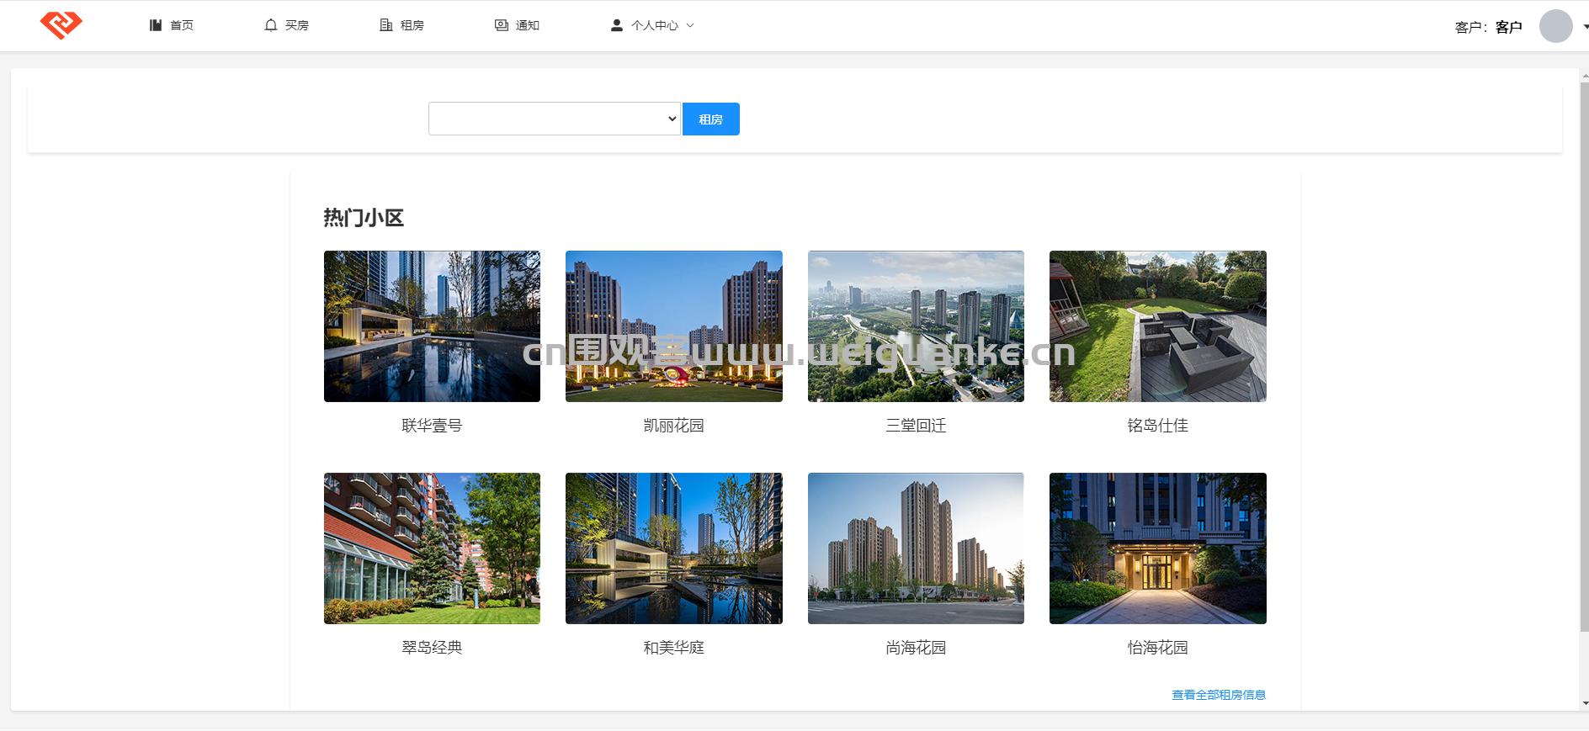Click the 个人中心 person icon
This screenshot has height=731, width=1589.
click(617, 25)
